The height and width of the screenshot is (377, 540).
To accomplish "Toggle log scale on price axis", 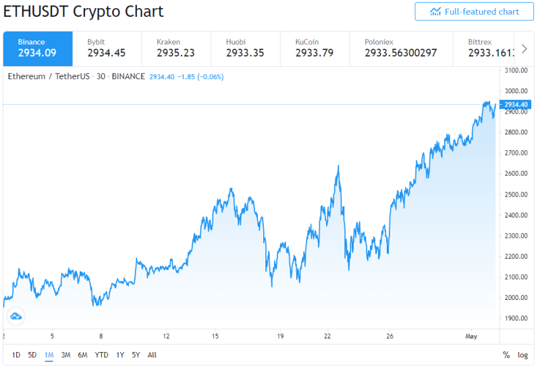I will [x=522, y=355].
